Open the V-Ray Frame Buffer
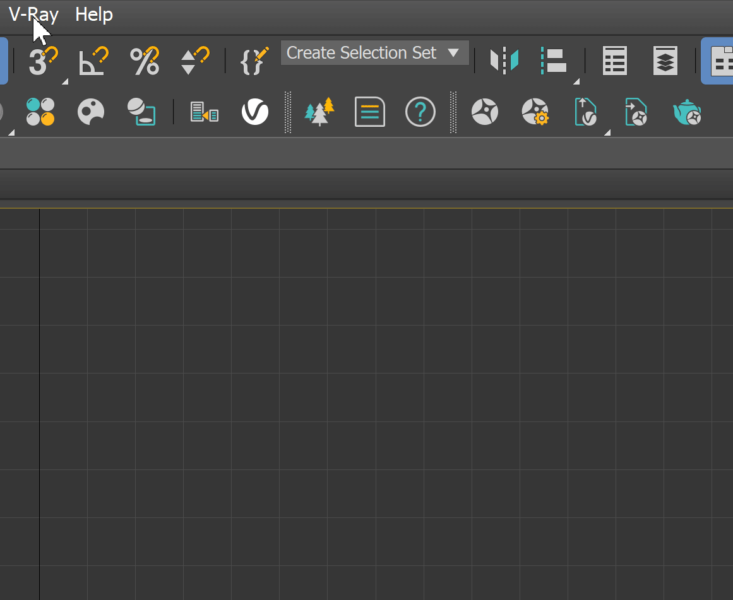This screenshot has height=600, width=733. 256,112
